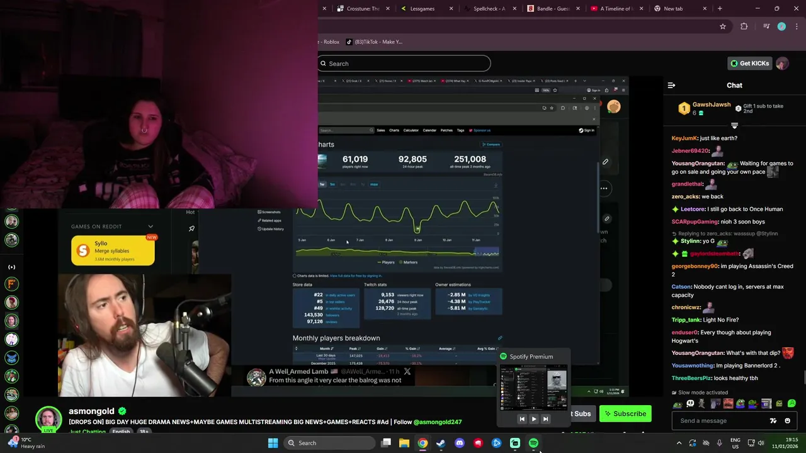Screen dimensions: 806x453
Task: Click the Subscribe button
Action: click(625, 413)
